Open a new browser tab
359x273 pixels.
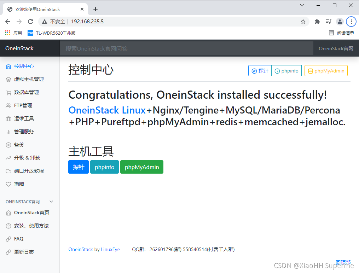pos(95,9)
